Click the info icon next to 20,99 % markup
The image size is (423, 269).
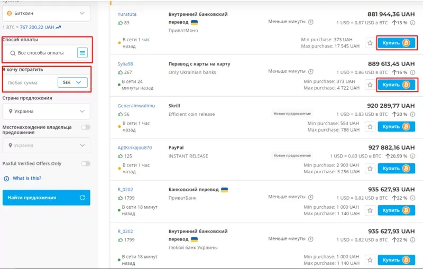(x=412, y=156)
